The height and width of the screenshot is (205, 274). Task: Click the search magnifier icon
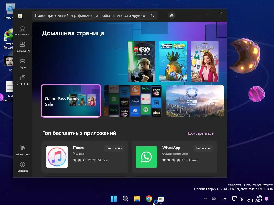pos(152,15)
